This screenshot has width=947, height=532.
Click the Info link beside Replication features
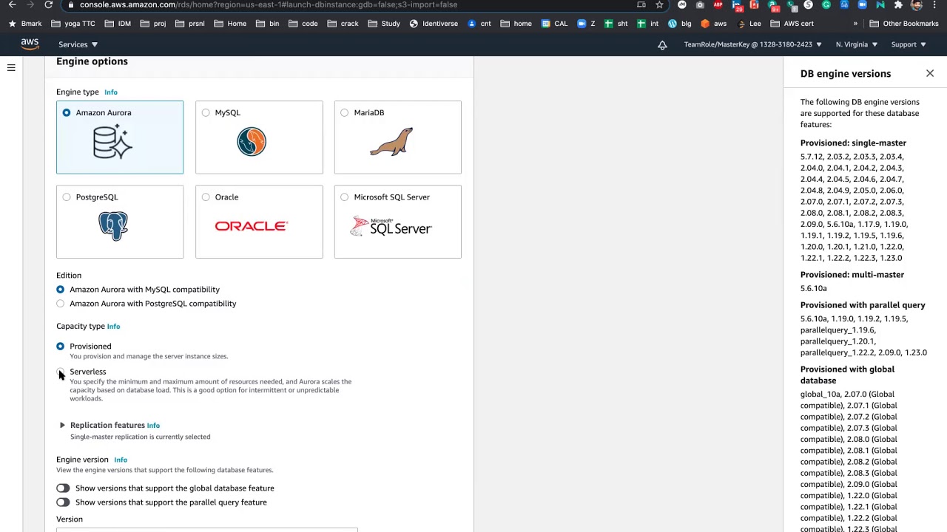(x=153, y=426)
